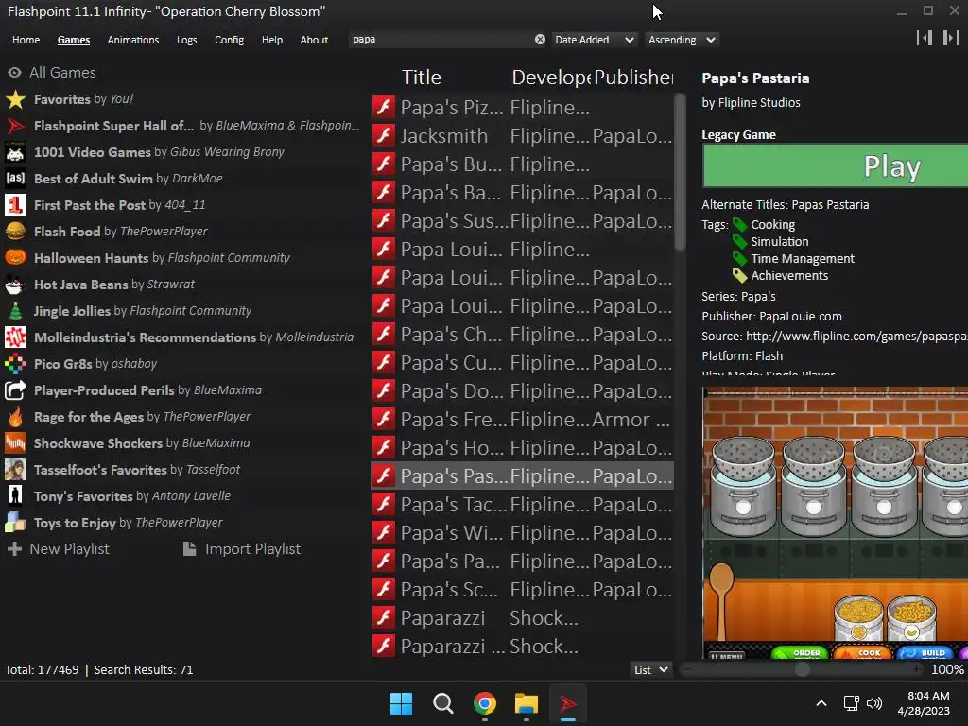Click the Flash icon beside Jacksmith
The image size is (968, 726).
384,136
